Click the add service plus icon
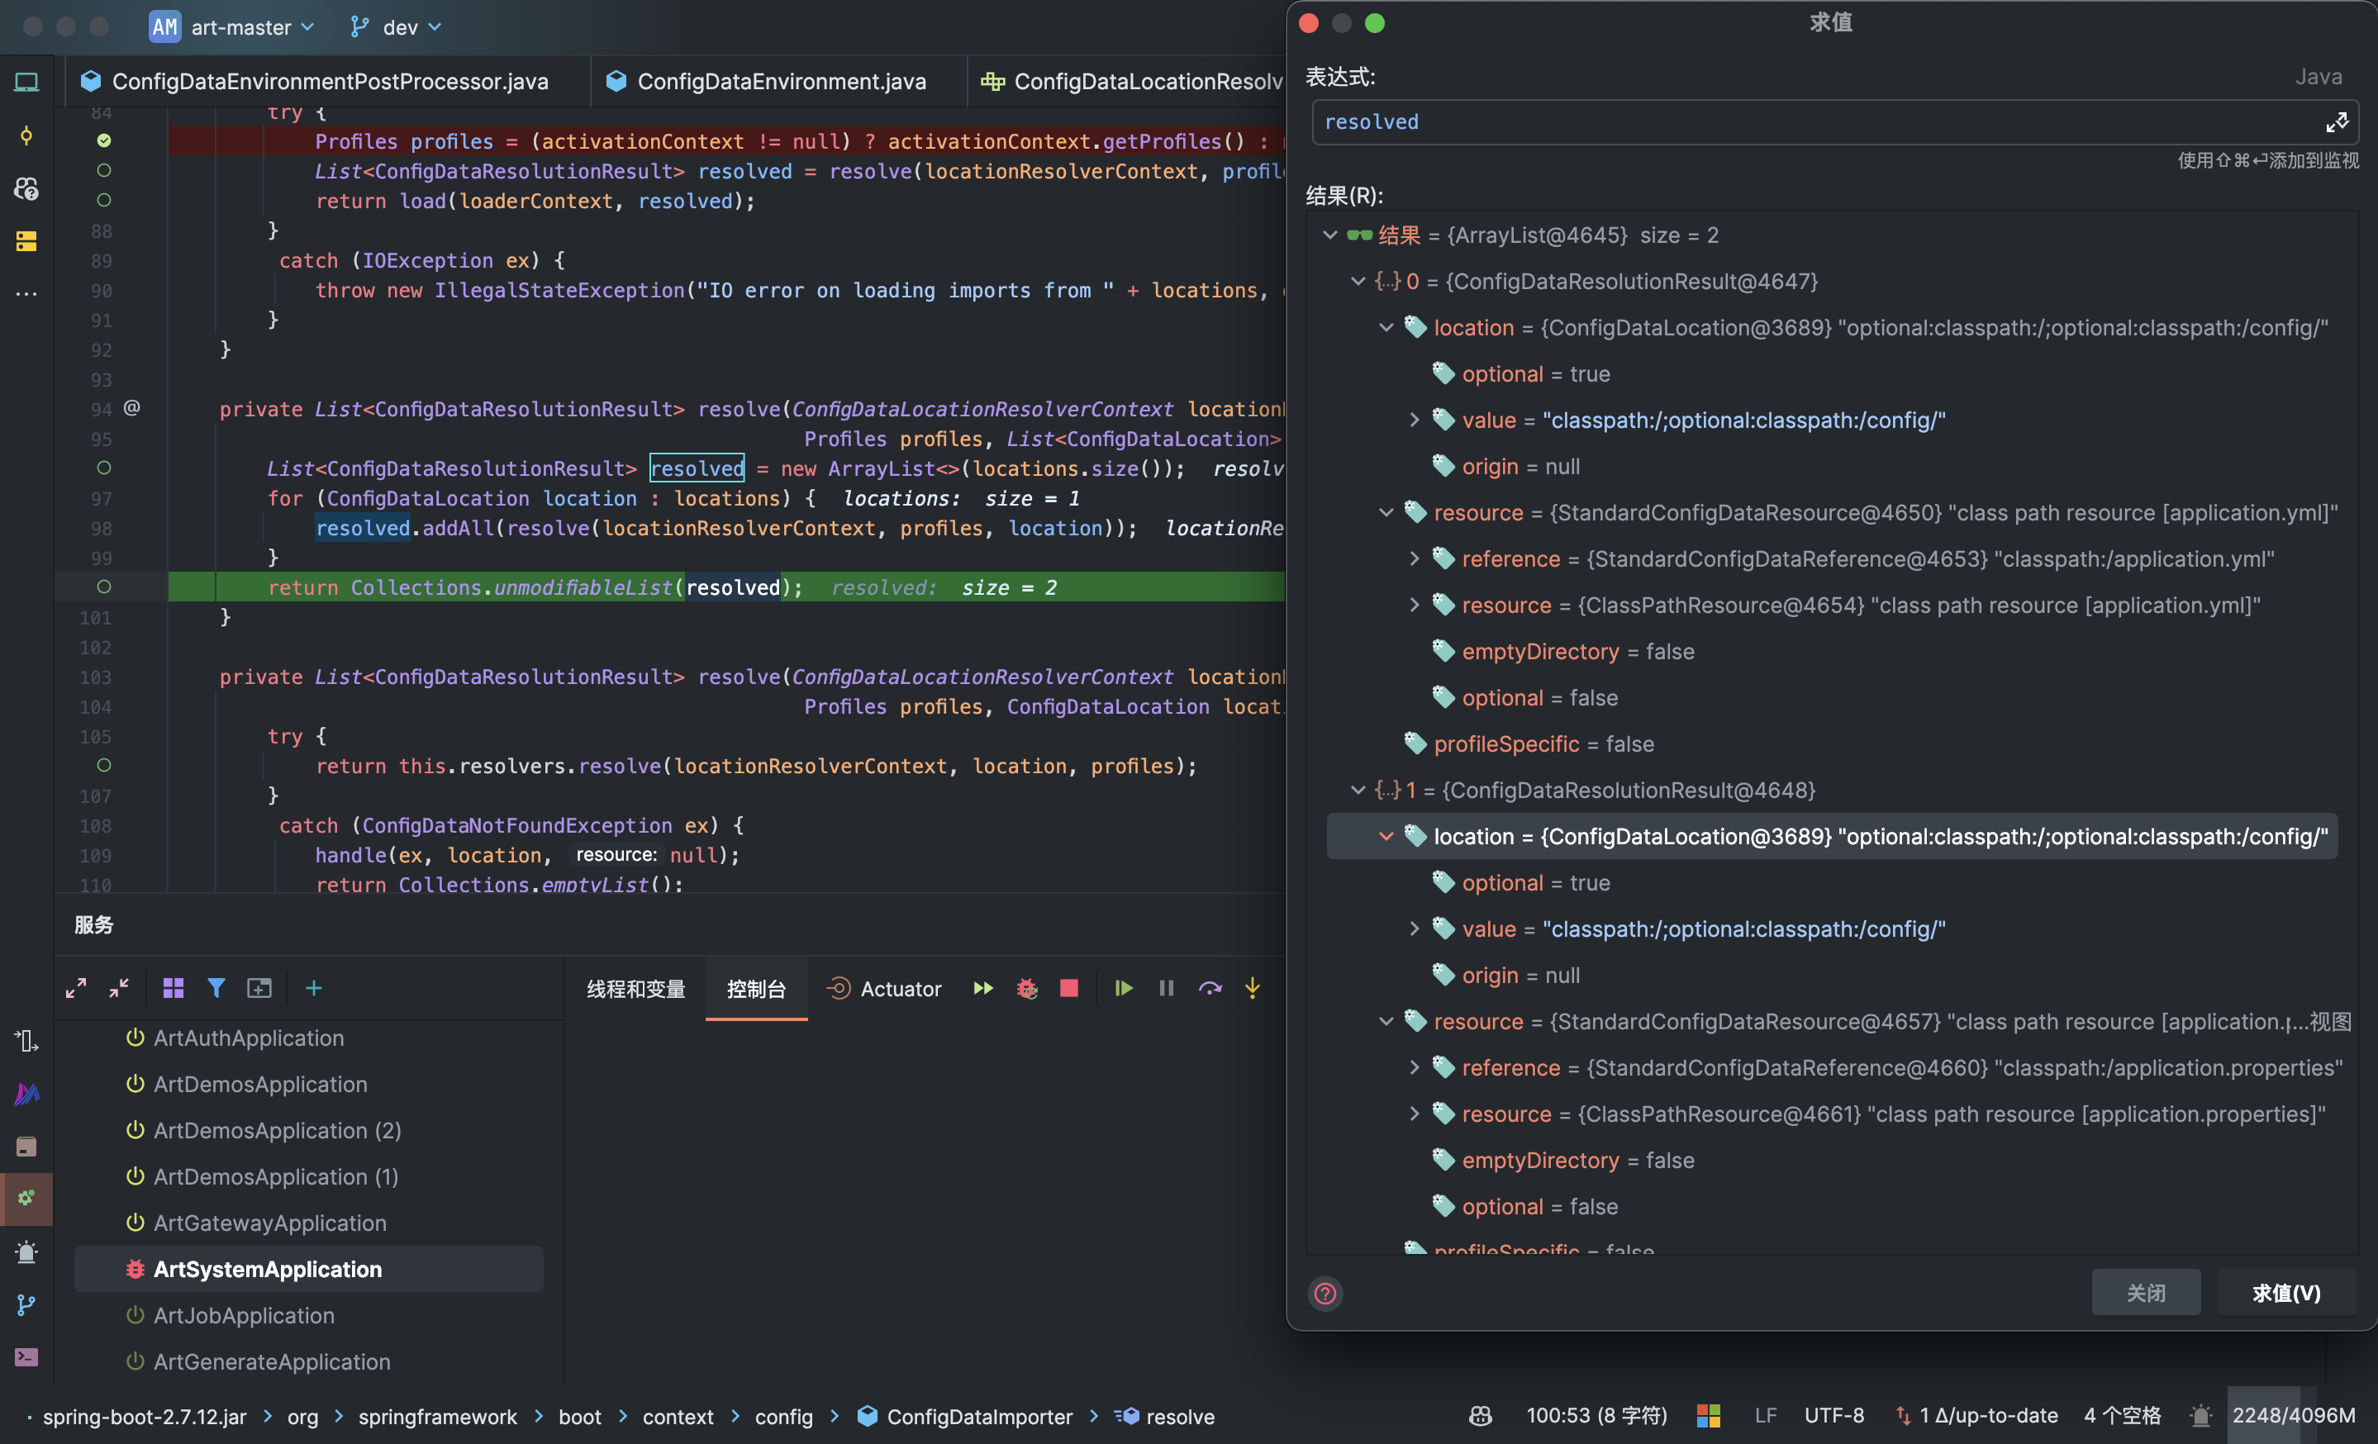 point(314,988)
